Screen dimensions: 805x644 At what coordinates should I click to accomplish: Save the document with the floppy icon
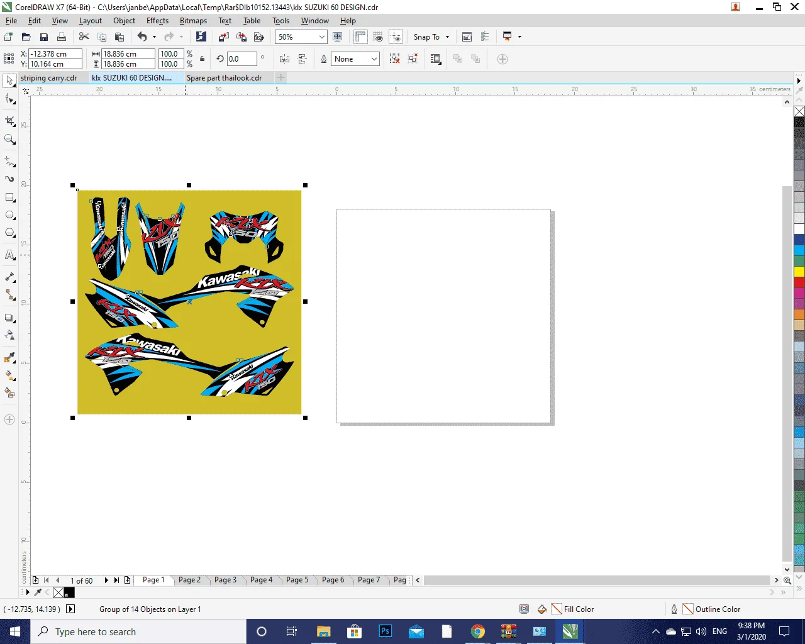pyautogui.click(x=44, y=37)
